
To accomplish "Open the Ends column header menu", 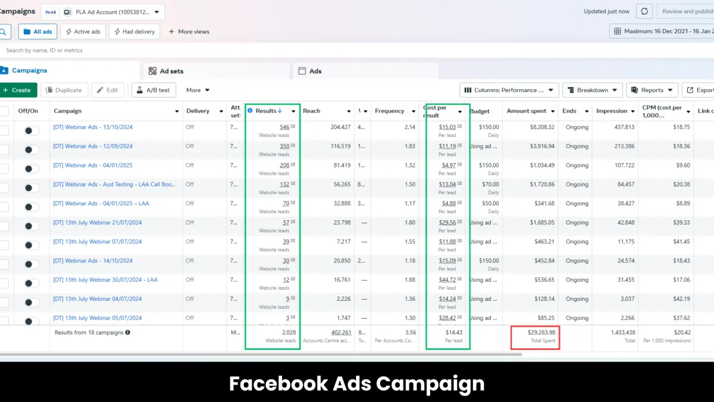I will pos(587,111).
